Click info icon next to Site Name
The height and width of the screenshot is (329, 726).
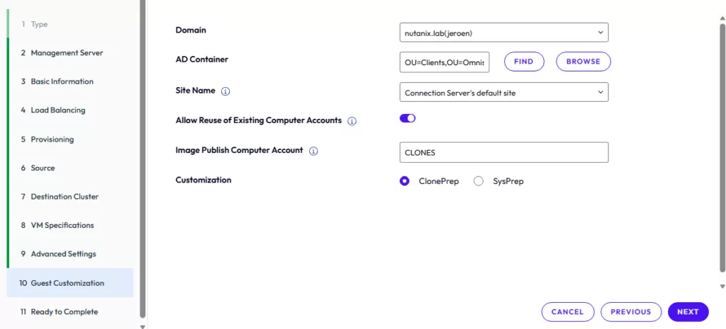pos(225,92)
